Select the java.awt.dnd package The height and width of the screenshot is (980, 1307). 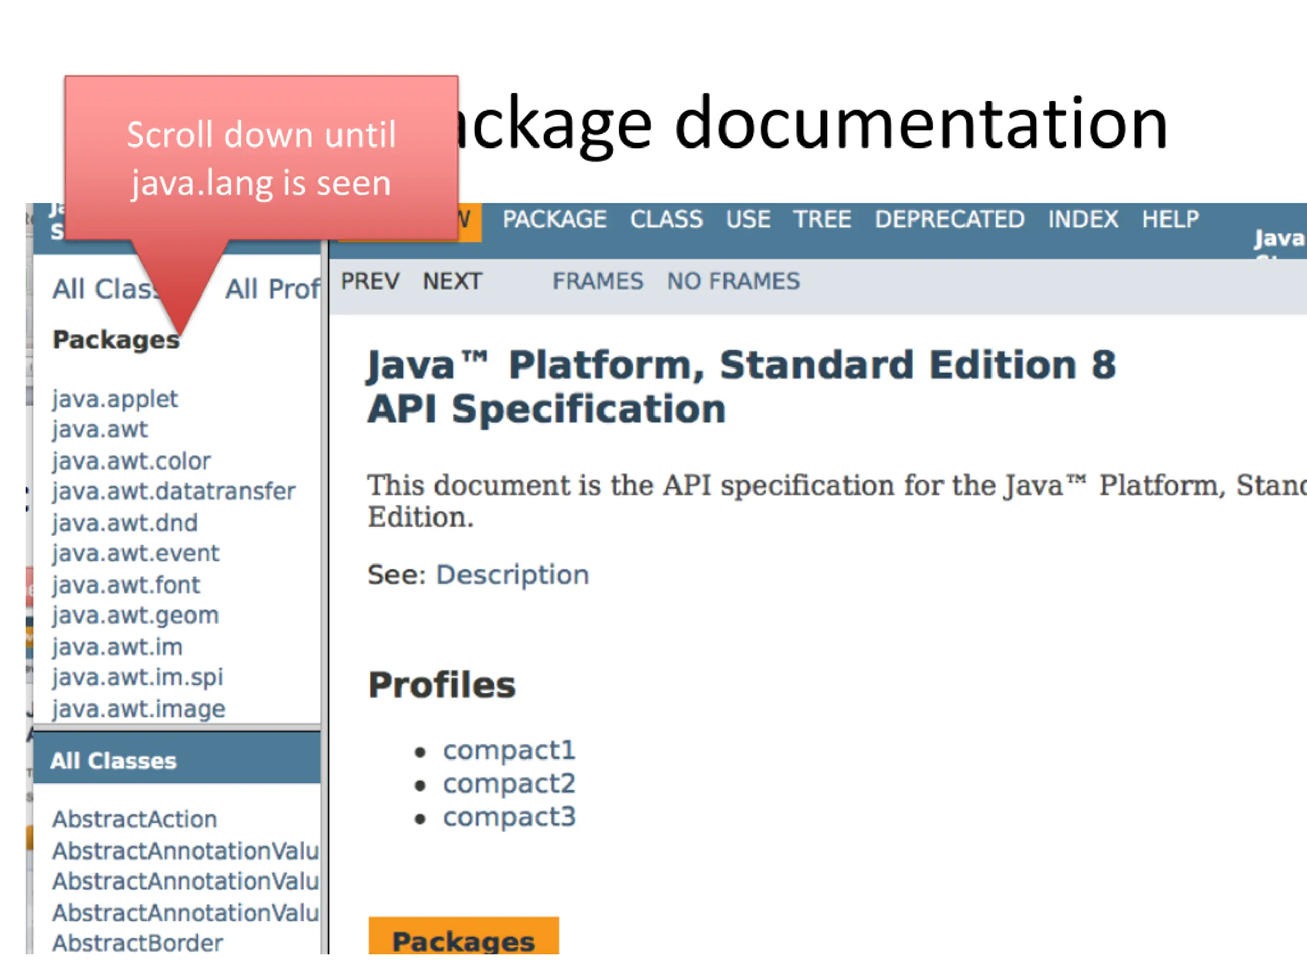125,523
